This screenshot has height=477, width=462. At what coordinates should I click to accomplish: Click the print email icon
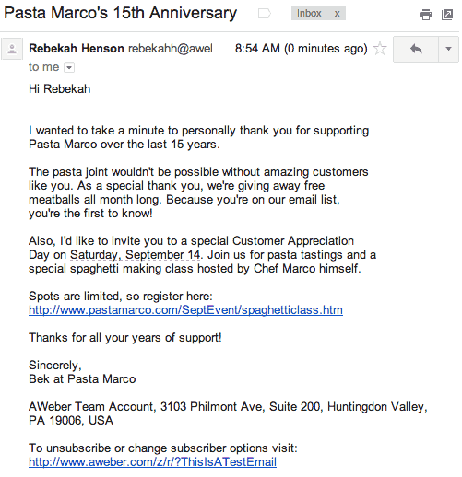[x=426, y=15]
